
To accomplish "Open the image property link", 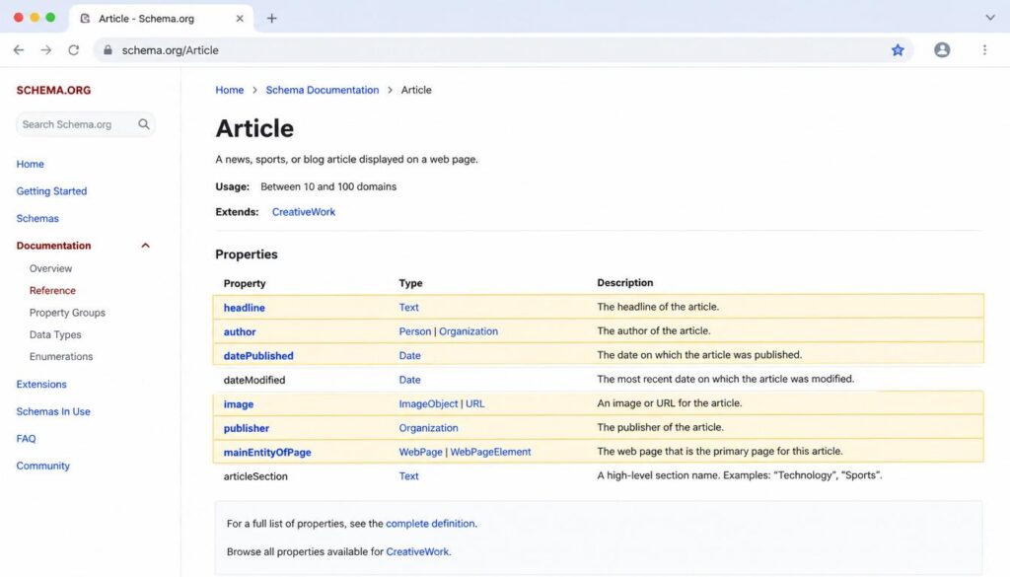I will click(x=239, y=404).
